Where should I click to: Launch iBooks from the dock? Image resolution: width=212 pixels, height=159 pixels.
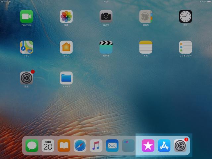click(x=64, y=146)
